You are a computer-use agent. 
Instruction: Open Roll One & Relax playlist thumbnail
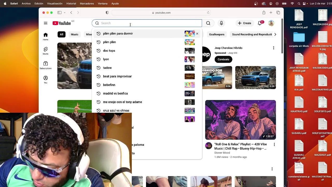coord(240,120)
